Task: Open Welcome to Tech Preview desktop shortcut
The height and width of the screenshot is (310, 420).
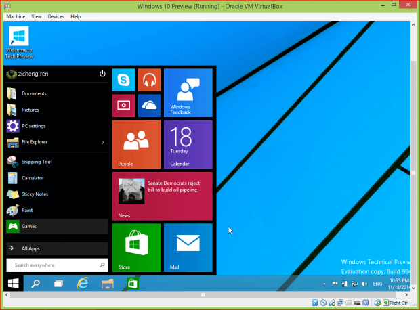Action: [x=19, y=42]
